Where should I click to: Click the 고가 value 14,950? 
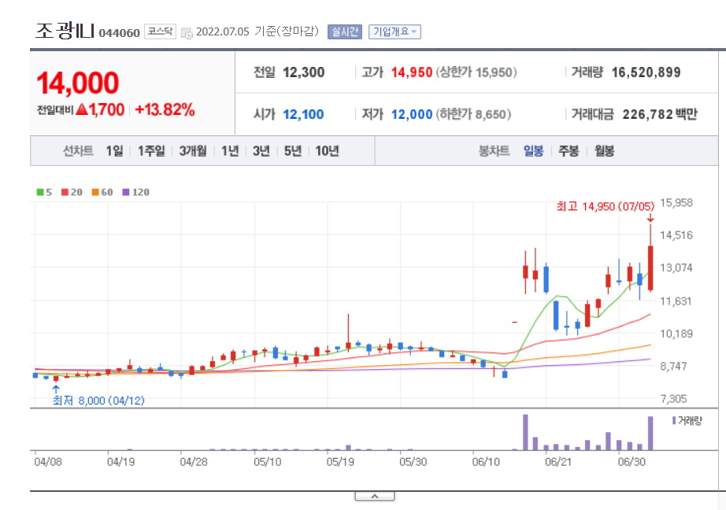pos(412,72)
